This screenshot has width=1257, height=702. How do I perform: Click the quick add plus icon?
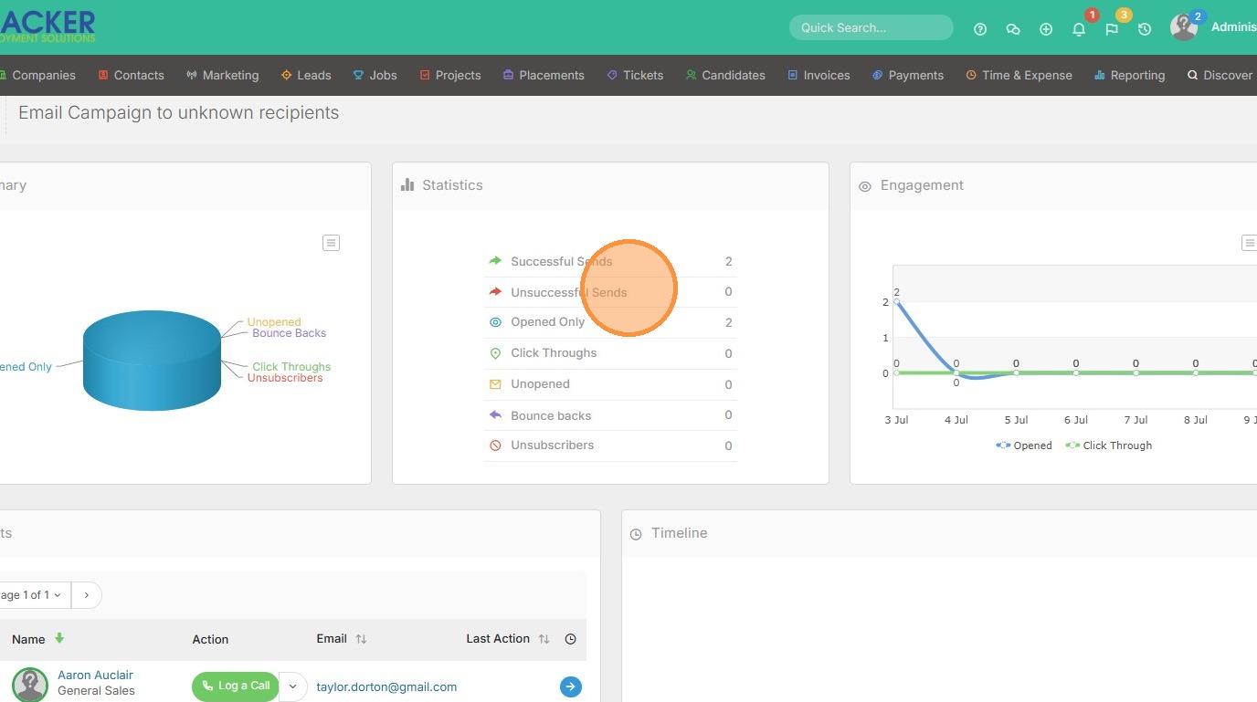[1046, 29]
